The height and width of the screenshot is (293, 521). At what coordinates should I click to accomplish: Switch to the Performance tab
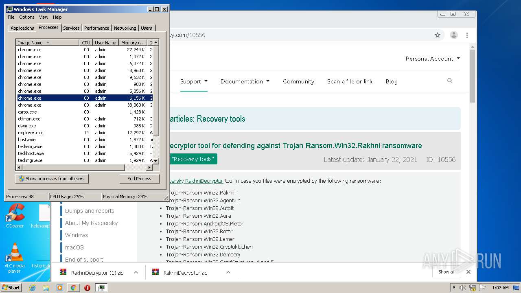coord(96,28)
